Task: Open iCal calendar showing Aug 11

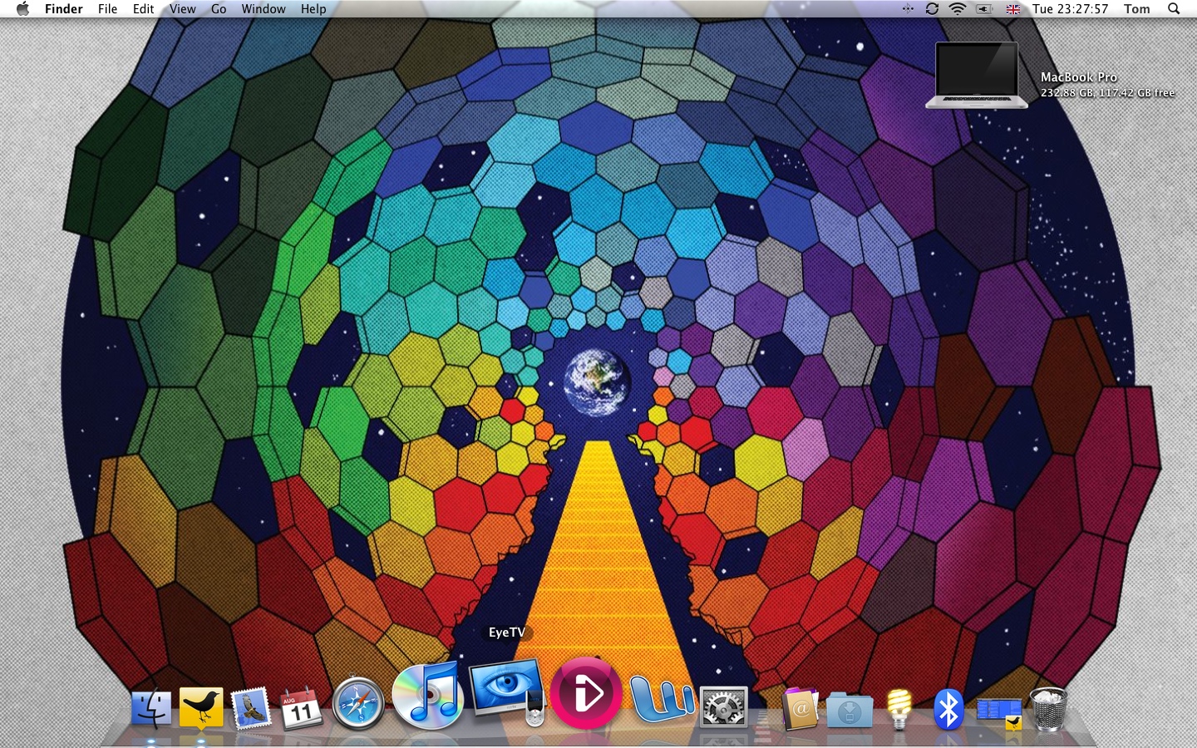Action: (301, 709)
